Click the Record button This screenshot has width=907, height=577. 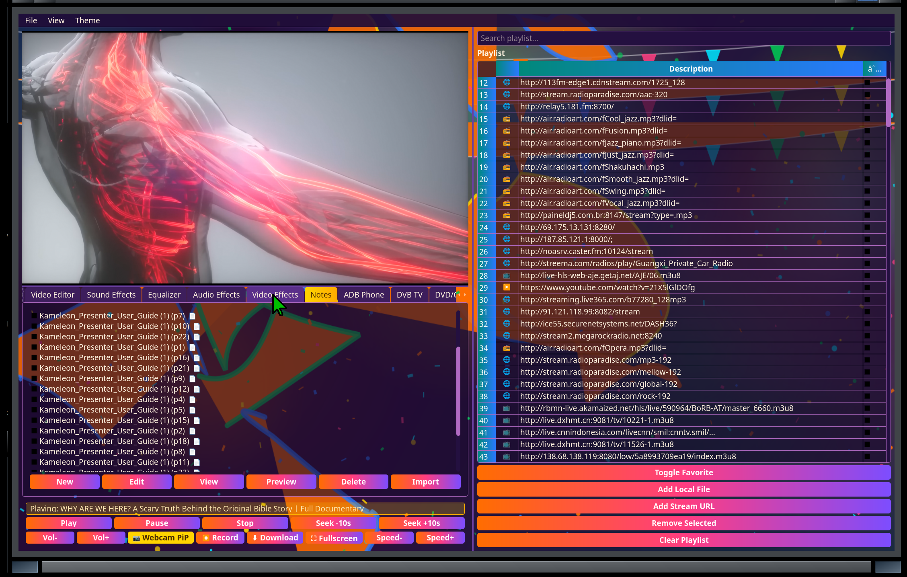tap(220, 538)
